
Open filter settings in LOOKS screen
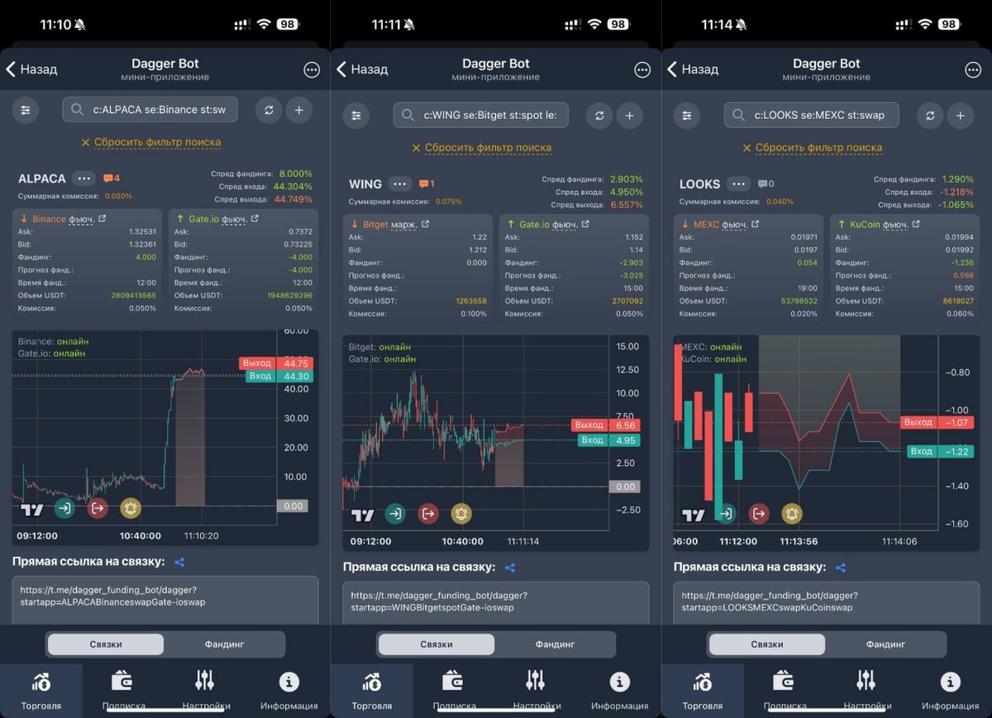[x=687, y=116]
